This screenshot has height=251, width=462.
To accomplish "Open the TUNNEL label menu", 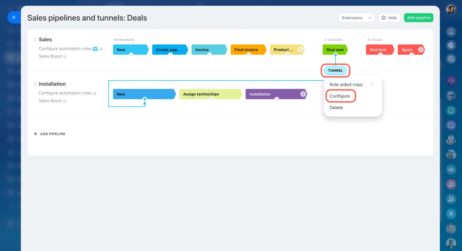I will (335, 71).
